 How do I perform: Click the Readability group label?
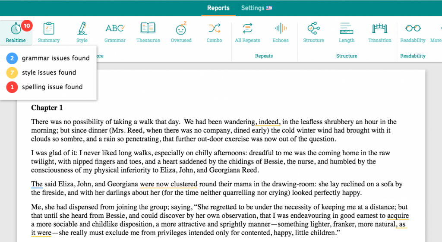[x=413, y=56]
